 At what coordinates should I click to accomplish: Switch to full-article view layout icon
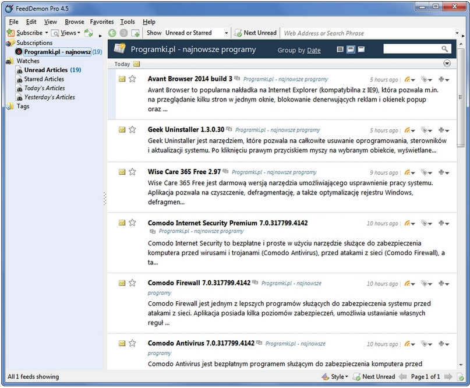click(x=361, y=49)
